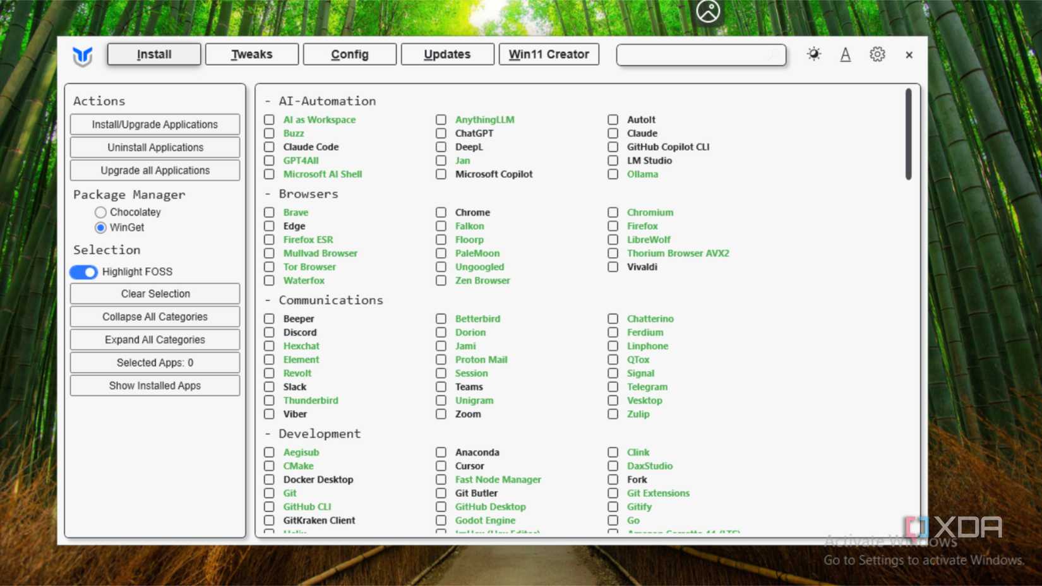Click the user profile icon at top

(707, 11)
